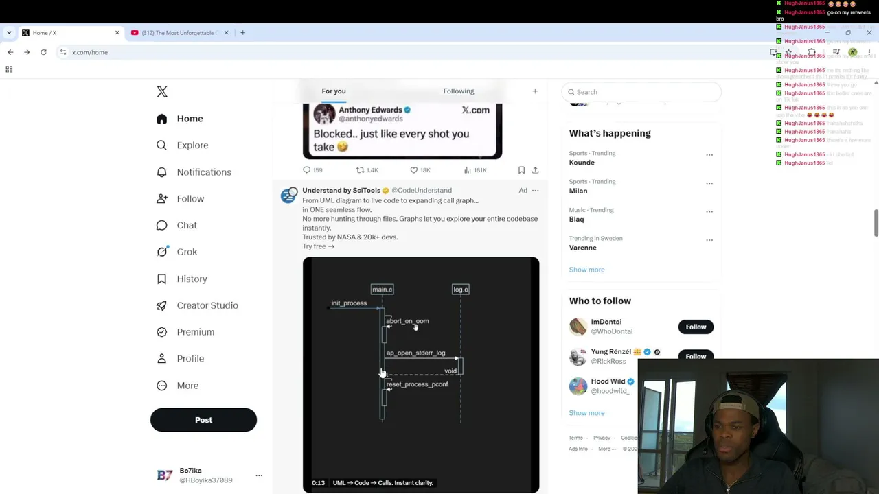This screenshot has height=494, width=879.
Task: Share the Anthony Edwards post
Action: (535, 170)
